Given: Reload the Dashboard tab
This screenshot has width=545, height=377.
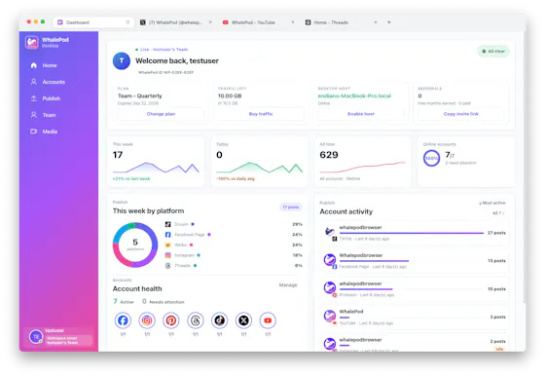Looking at the screenshot, I should tap(127, 22).
